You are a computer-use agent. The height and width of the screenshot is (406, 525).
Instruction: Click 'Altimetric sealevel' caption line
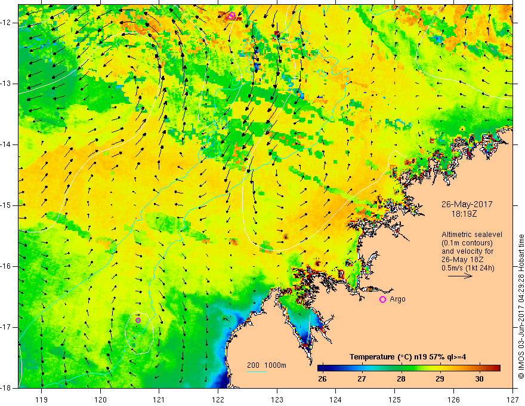472,235
